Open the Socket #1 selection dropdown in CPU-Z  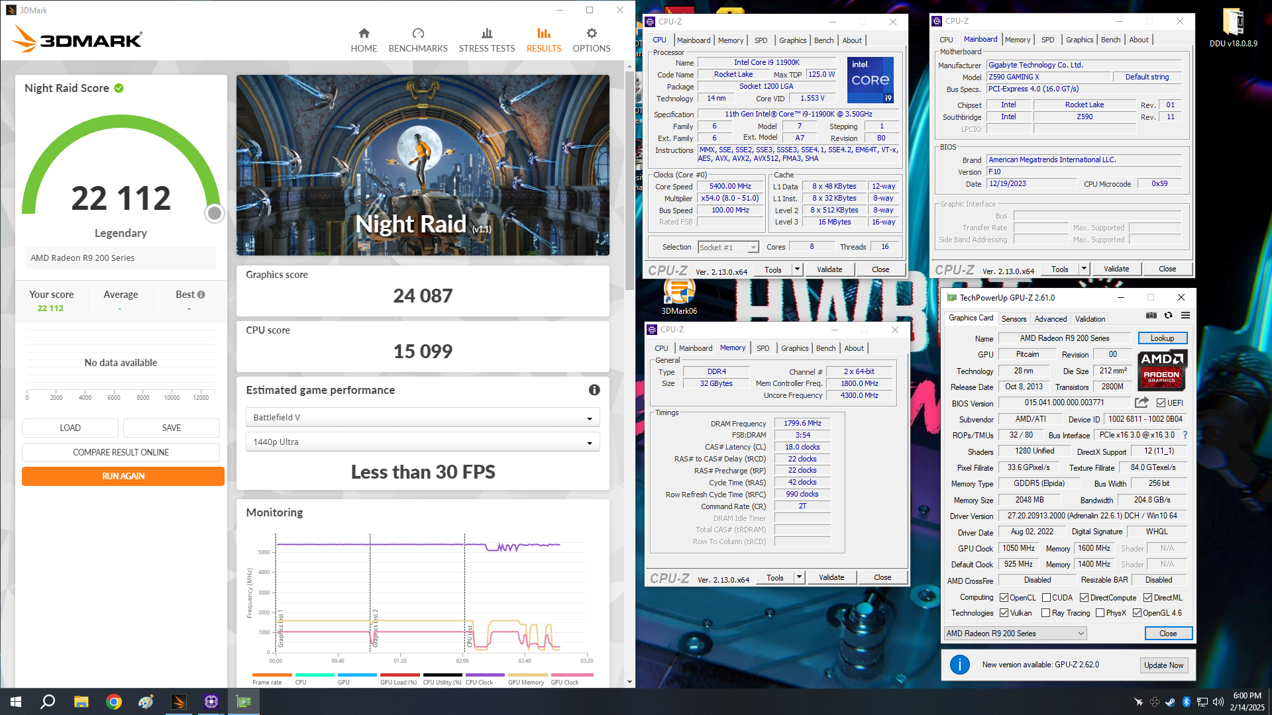(728, 247)
